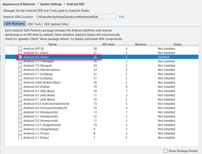Sort by the Status column header
Viewport: 202px width, 154px height.
[x=177, y=44]
